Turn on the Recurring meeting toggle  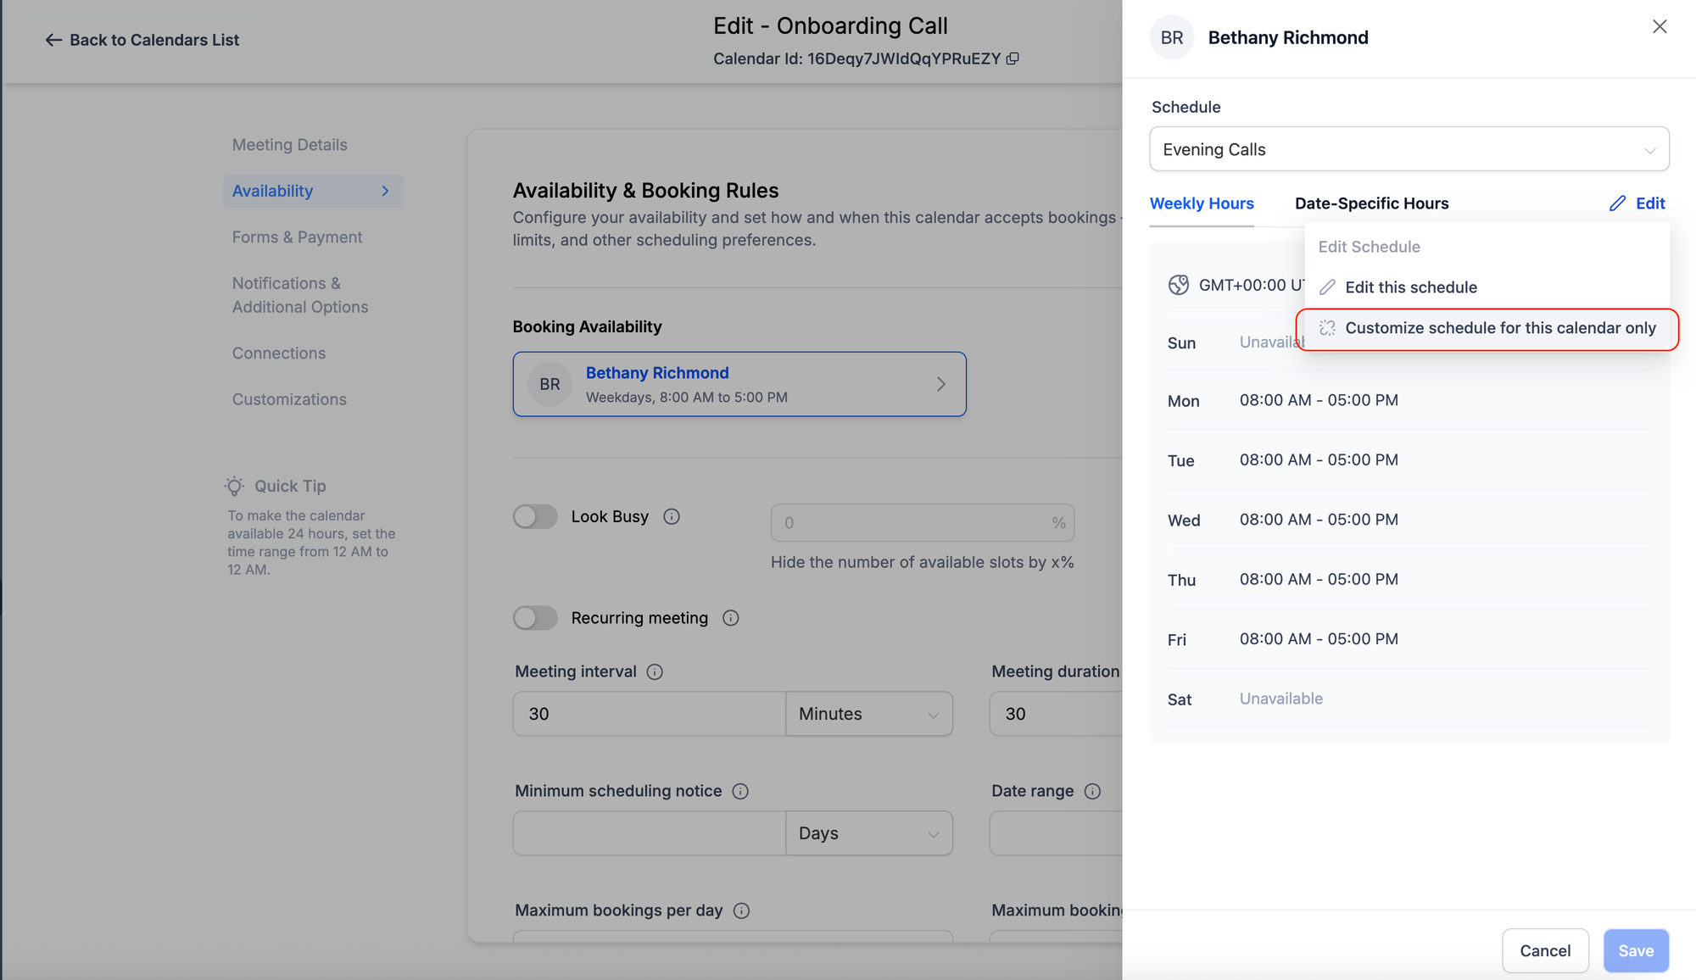tap(535, 618)
